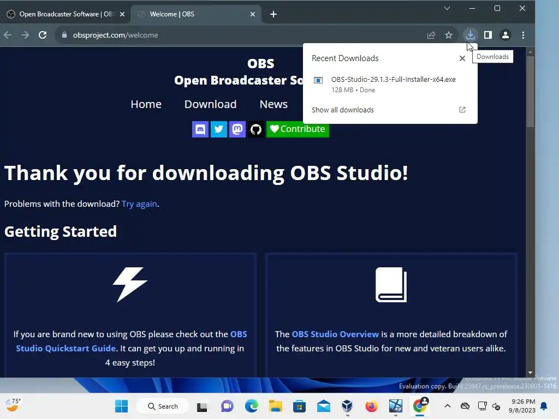Open the weather widget showing 75°
The height and width of the screenshot is (419, 559).
pos(13,405)
